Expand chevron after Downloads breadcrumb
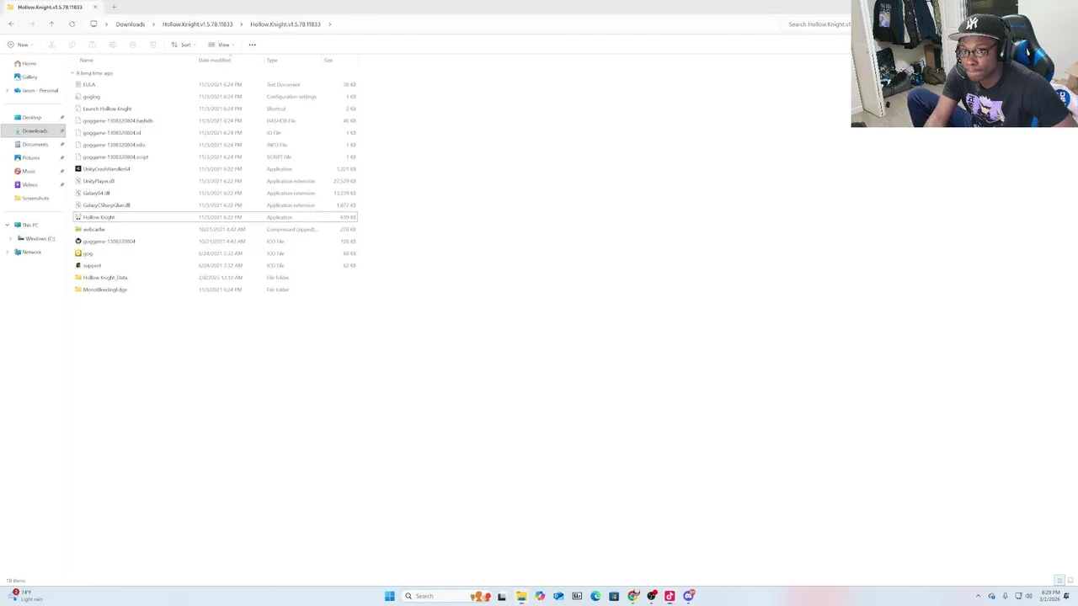 tap(153, 24)
